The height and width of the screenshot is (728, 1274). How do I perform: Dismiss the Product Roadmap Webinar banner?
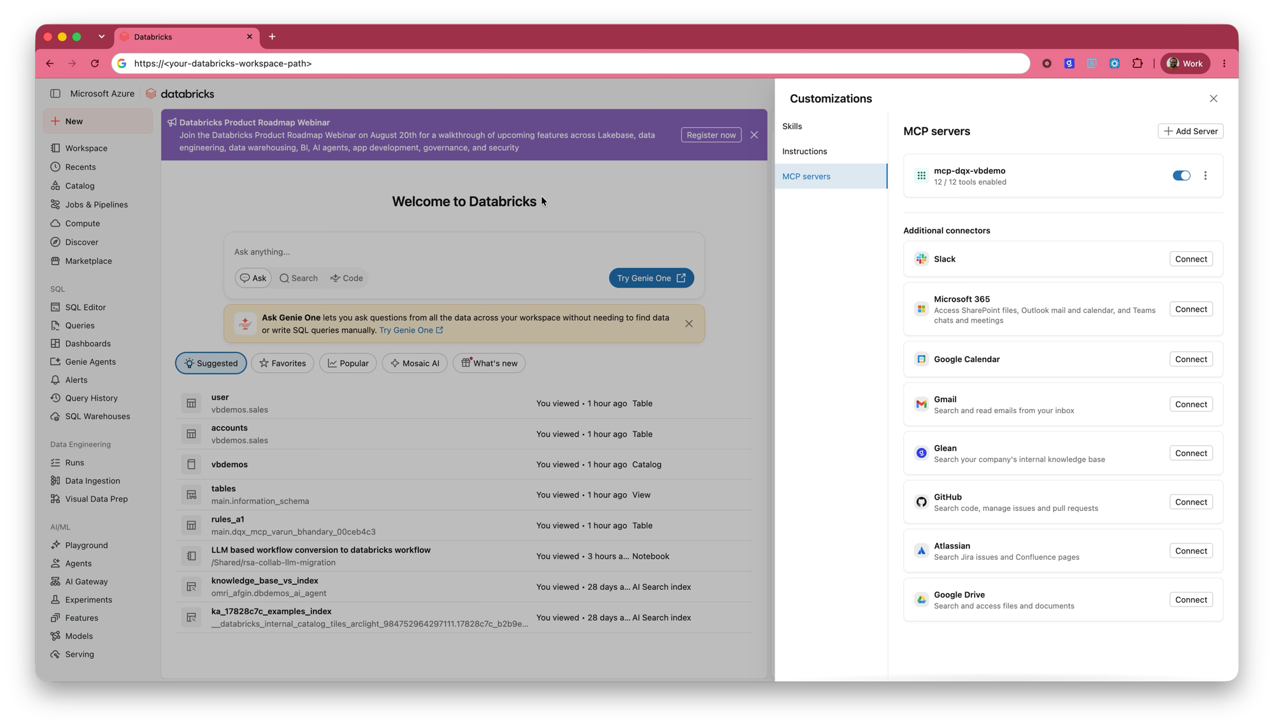[x=754, y=135]
